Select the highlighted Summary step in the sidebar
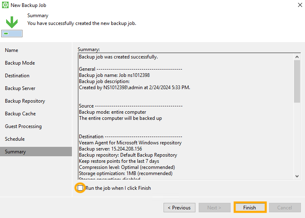Screen dimensions: 305x218 tap(16, 152)
